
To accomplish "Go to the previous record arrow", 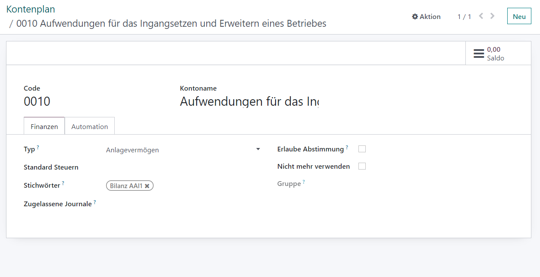I will [x=481, y=16].
